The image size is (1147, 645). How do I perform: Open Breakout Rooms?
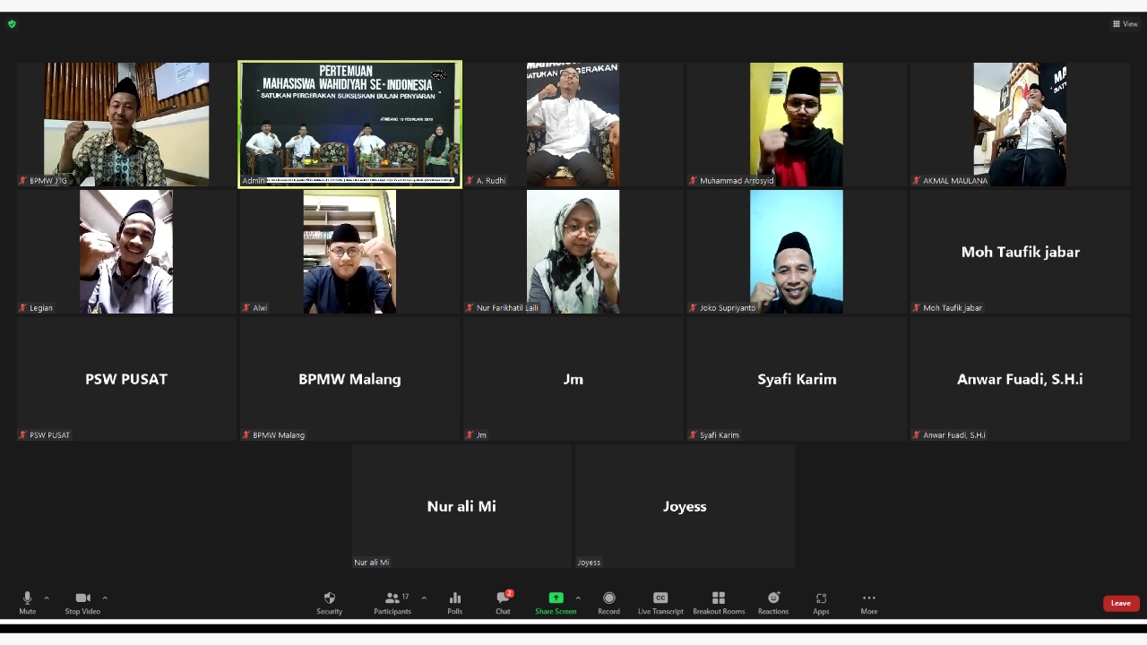(x=718, y=602)
